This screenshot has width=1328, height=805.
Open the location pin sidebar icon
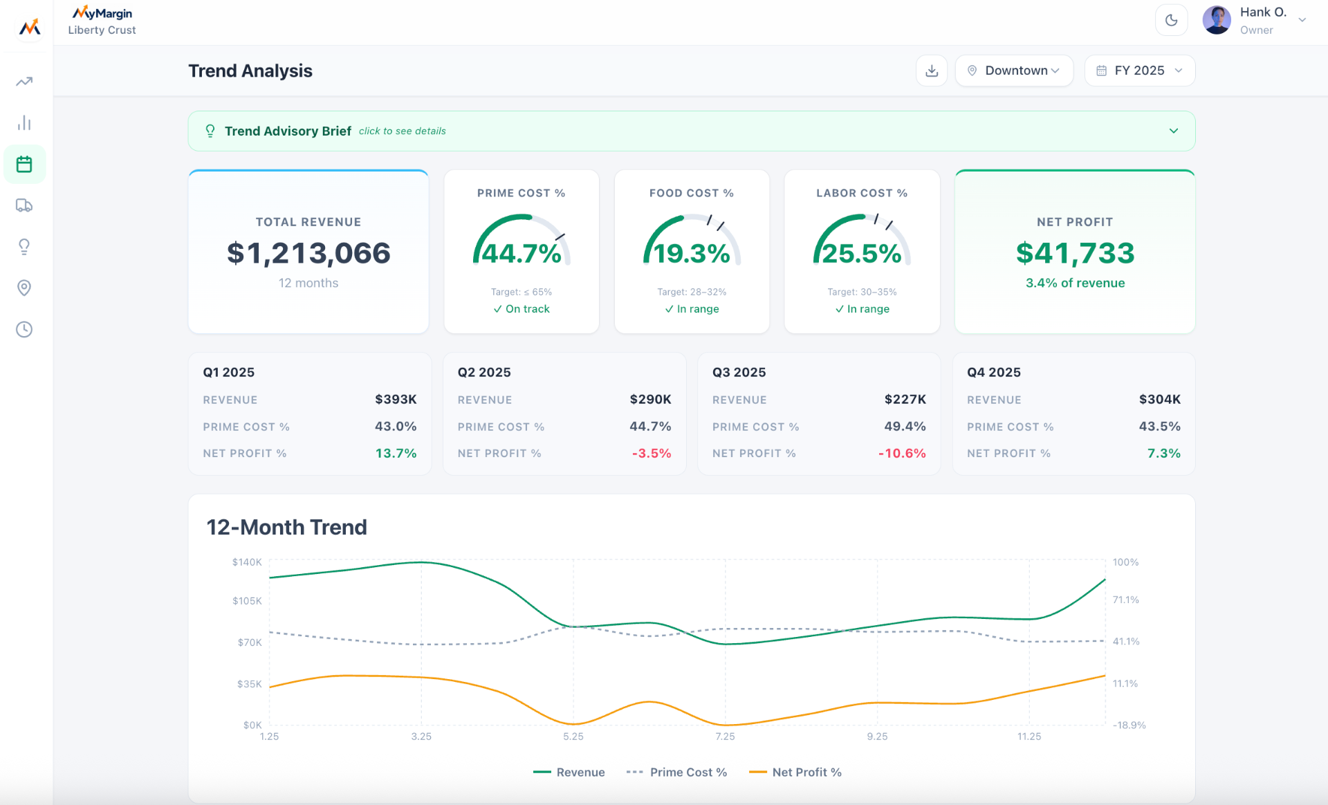[x=24, y=288]
